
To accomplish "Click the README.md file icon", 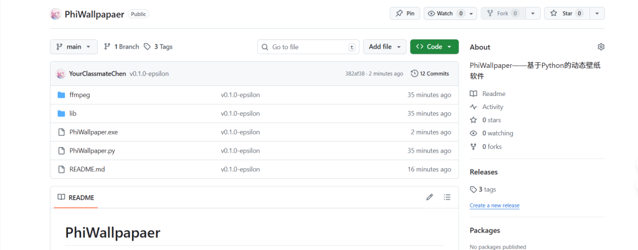I will coord(62,169).
